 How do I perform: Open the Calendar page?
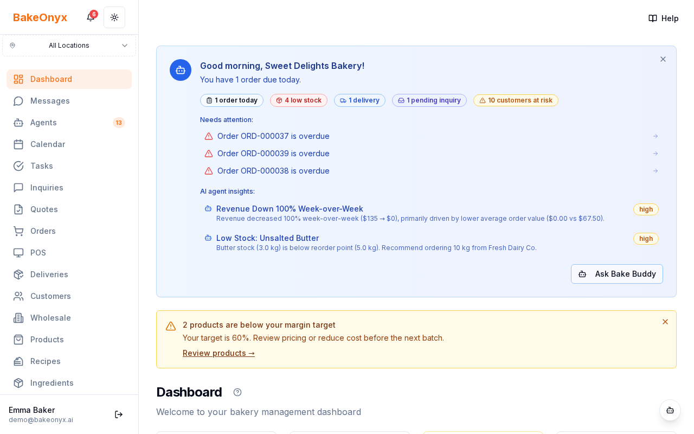[x=69, y=144]
